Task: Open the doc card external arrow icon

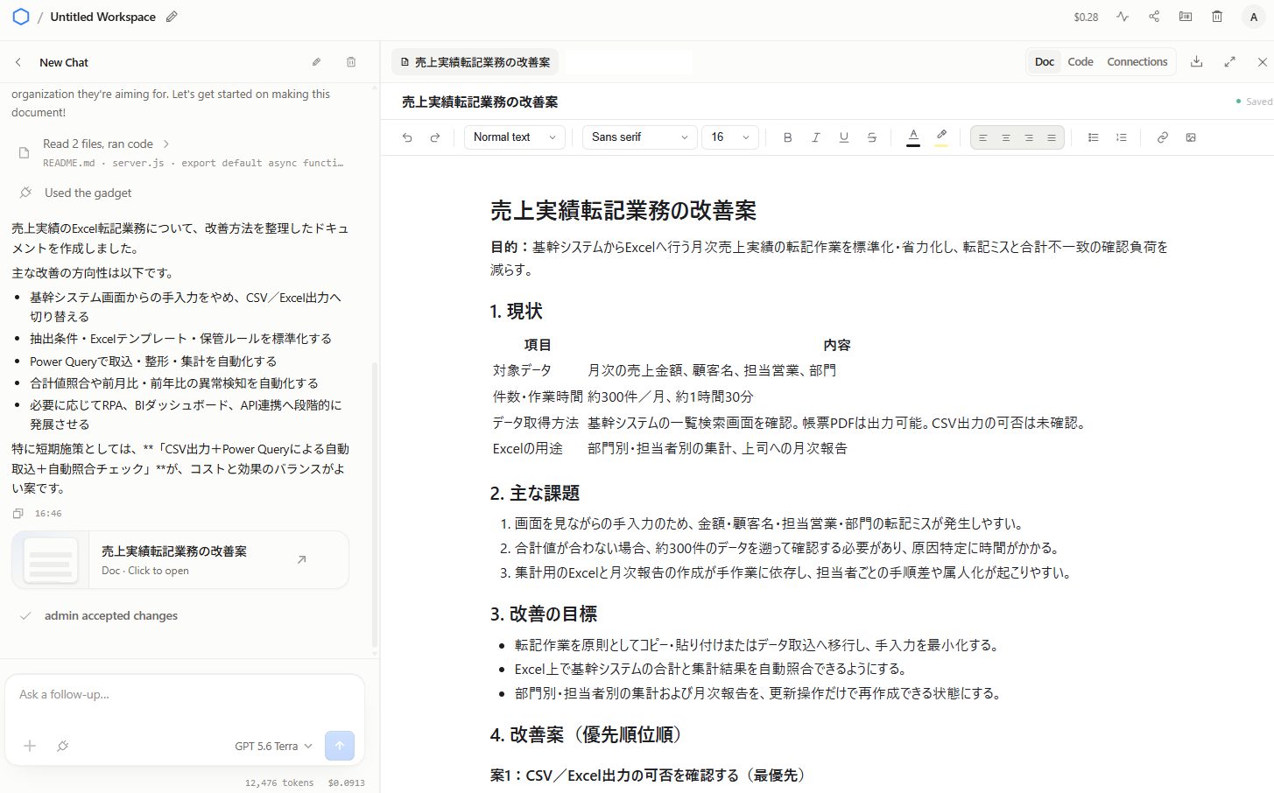Action: [x=302, y=560]
